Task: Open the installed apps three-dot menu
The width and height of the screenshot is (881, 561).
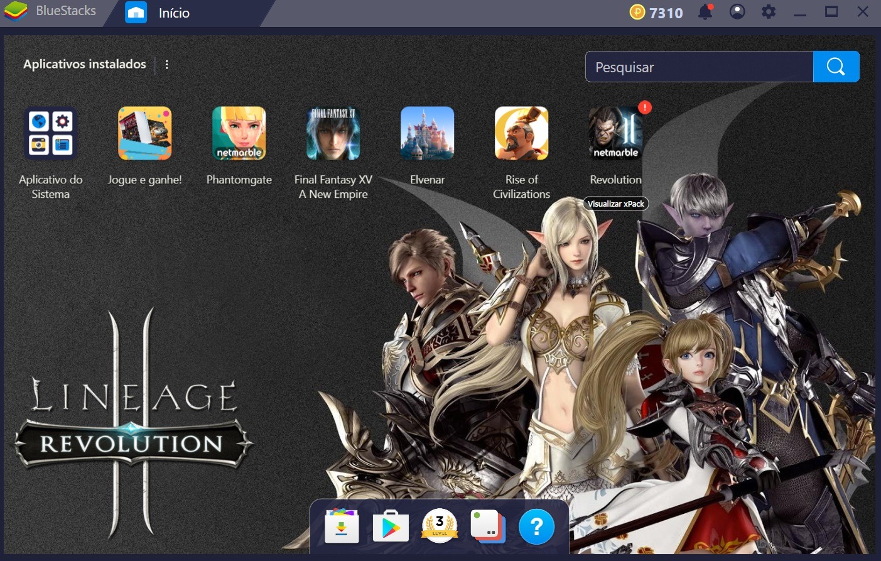Action: click(x=166, y=64)
